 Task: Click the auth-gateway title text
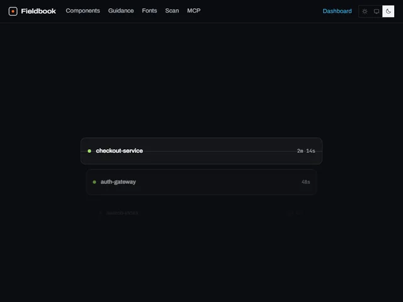(x=118, y=182)
